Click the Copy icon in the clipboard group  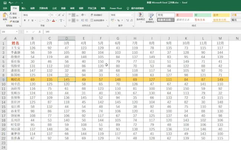click(x=11, y=17)
